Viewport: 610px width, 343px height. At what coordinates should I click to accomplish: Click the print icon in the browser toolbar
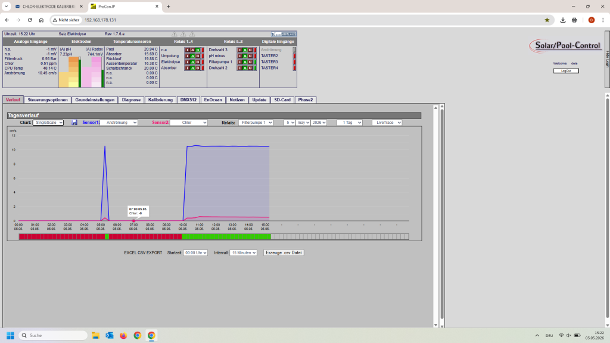(x=574, y=20)
